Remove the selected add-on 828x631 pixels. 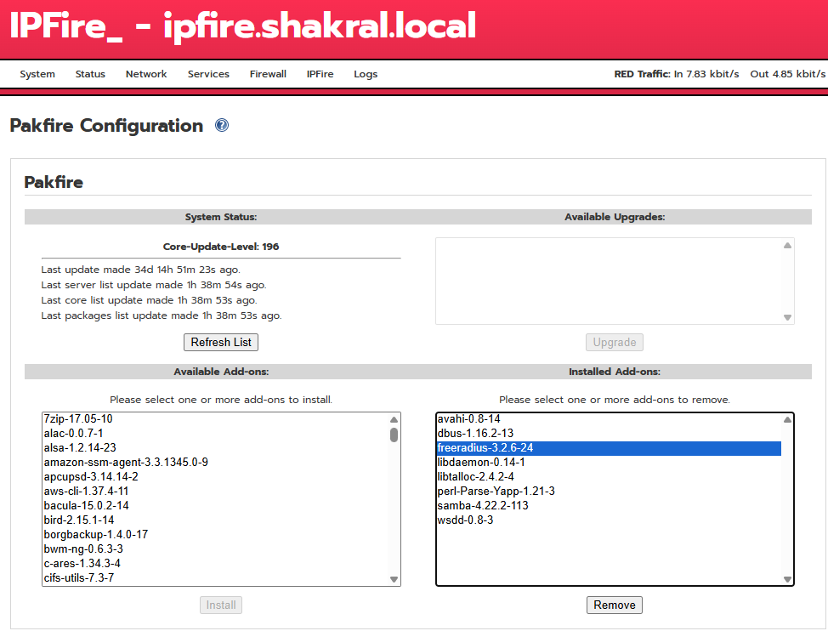[x=615, y=605]
